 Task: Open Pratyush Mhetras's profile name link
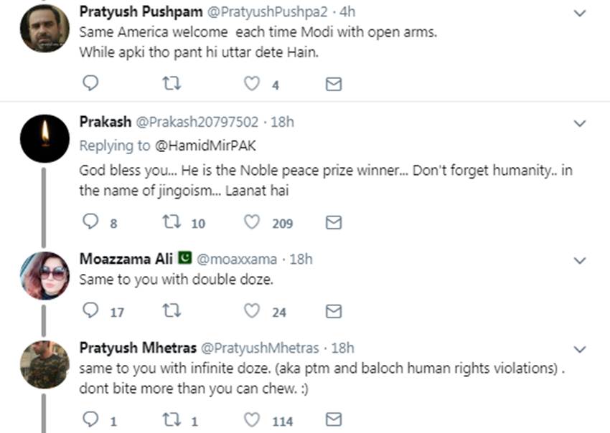click(135, 348)
